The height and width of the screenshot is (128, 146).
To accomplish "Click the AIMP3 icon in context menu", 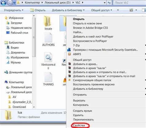I will [70, 54].
